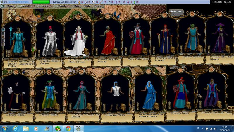234x132 pixels.
Task: Open Victor's backpack icon
Action: click(123, 107)
